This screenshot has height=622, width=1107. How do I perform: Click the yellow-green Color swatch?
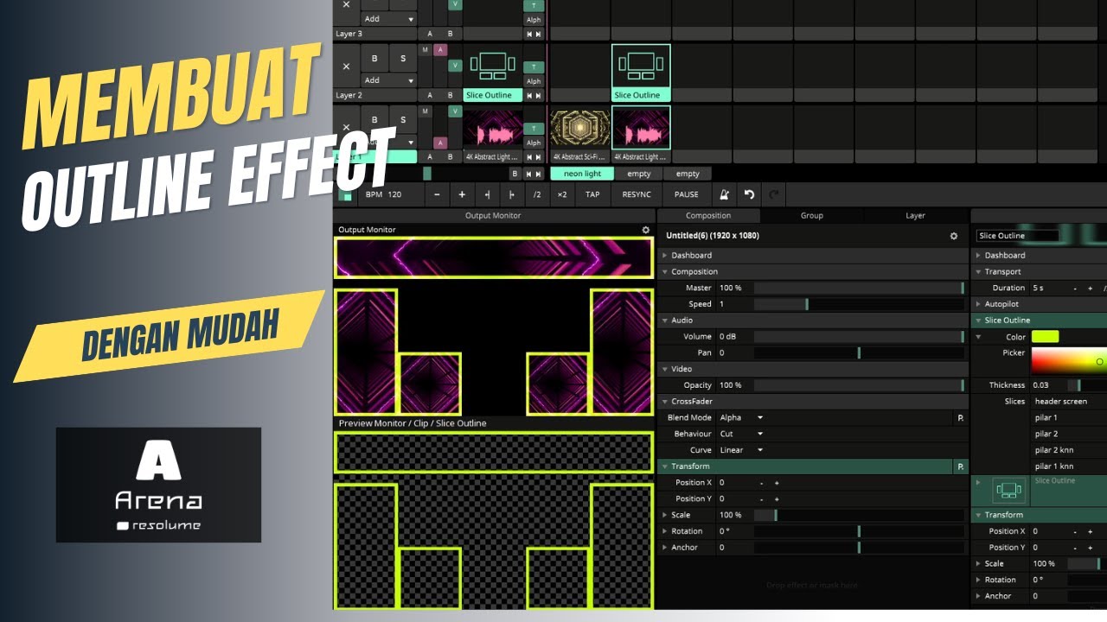point(1045,337)
